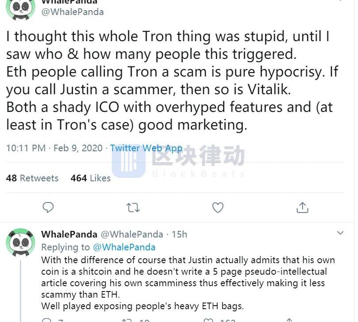358x322 pixels.
Task: Click the bold WhalePanda name in the reply
Action: point(69,234)
